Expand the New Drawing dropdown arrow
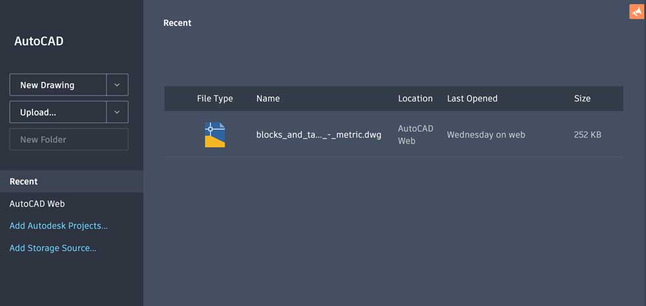The image size is (646, 306). (x=117, y=85)
